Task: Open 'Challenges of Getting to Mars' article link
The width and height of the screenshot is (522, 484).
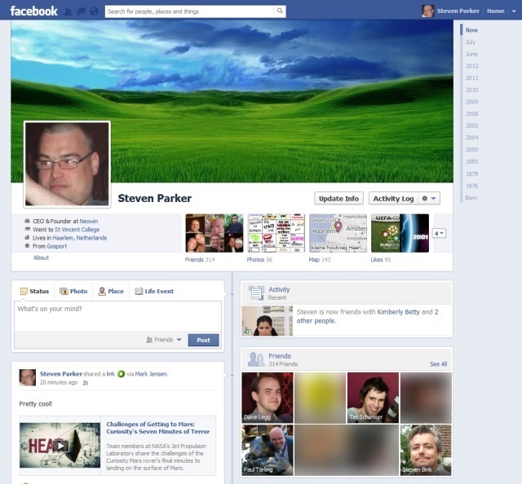Action: [157, 428]
